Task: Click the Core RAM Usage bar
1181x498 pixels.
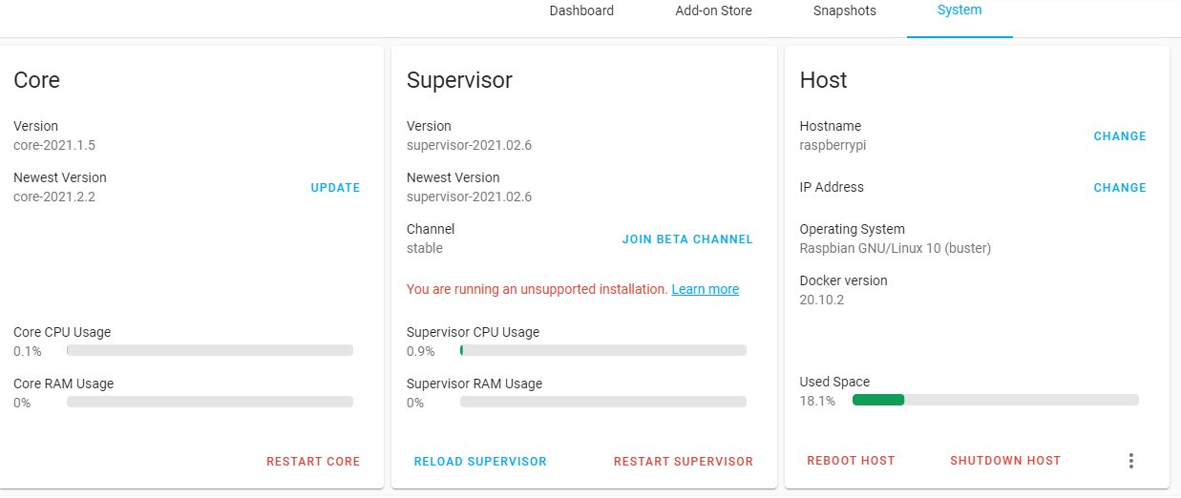Action: [x=209, y=402]
